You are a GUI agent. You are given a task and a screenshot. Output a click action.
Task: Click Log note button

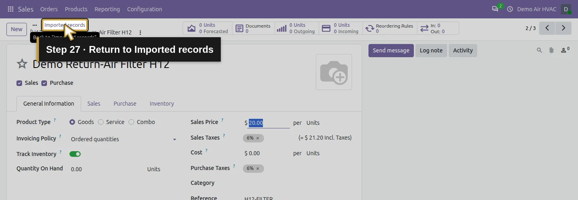tap(431, 50)
